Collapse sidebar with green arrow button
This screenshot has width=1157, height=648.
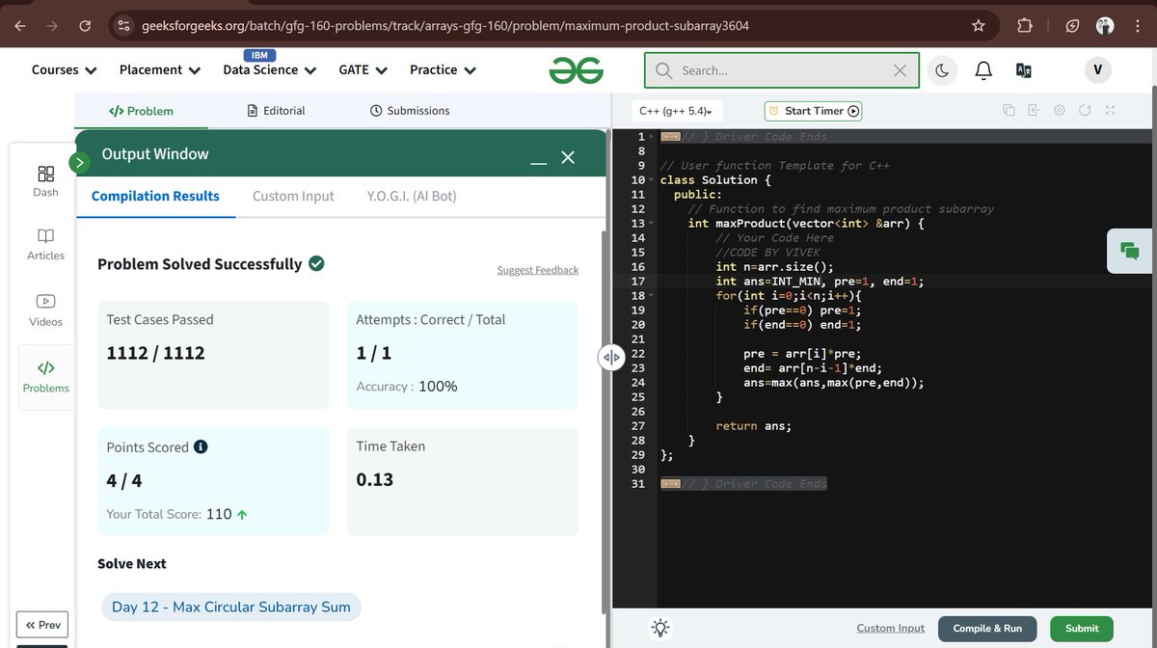(80, 162)
